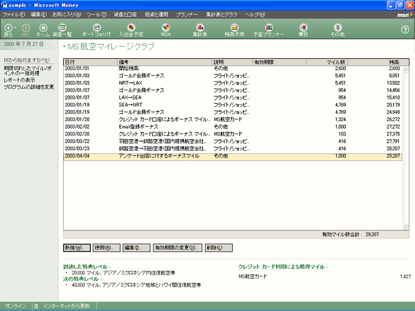Click the Microsoft Money title bar icon
The image size is (415, 311).
[4, 5]
